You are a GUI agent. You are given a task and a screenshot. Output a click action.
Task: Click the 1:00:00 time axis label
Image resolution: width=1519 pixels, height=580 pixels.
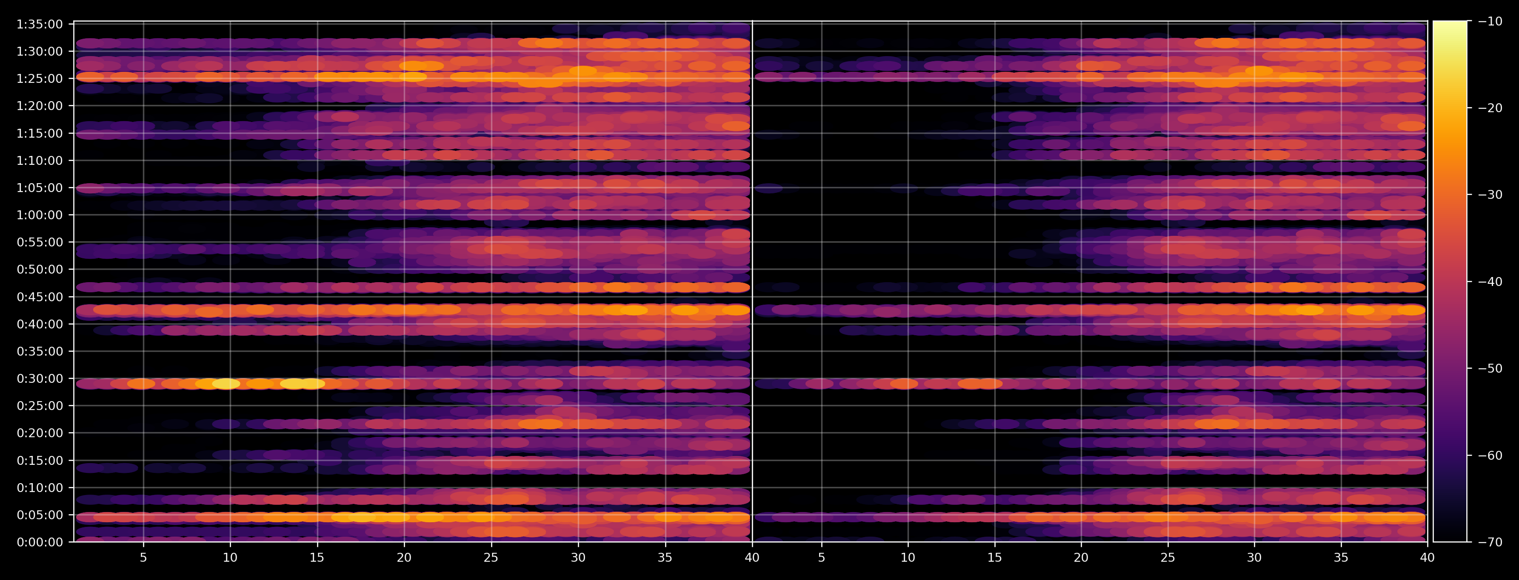[40, 215]
